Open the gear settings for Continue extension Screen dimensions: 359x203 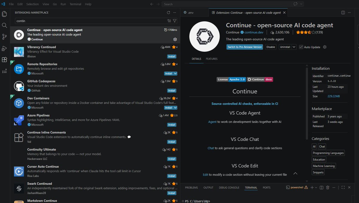175,39
